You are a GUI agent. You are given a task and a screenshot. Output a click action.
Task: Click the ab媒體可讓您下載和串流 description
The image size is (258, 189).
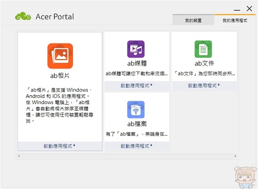[137, 74]
